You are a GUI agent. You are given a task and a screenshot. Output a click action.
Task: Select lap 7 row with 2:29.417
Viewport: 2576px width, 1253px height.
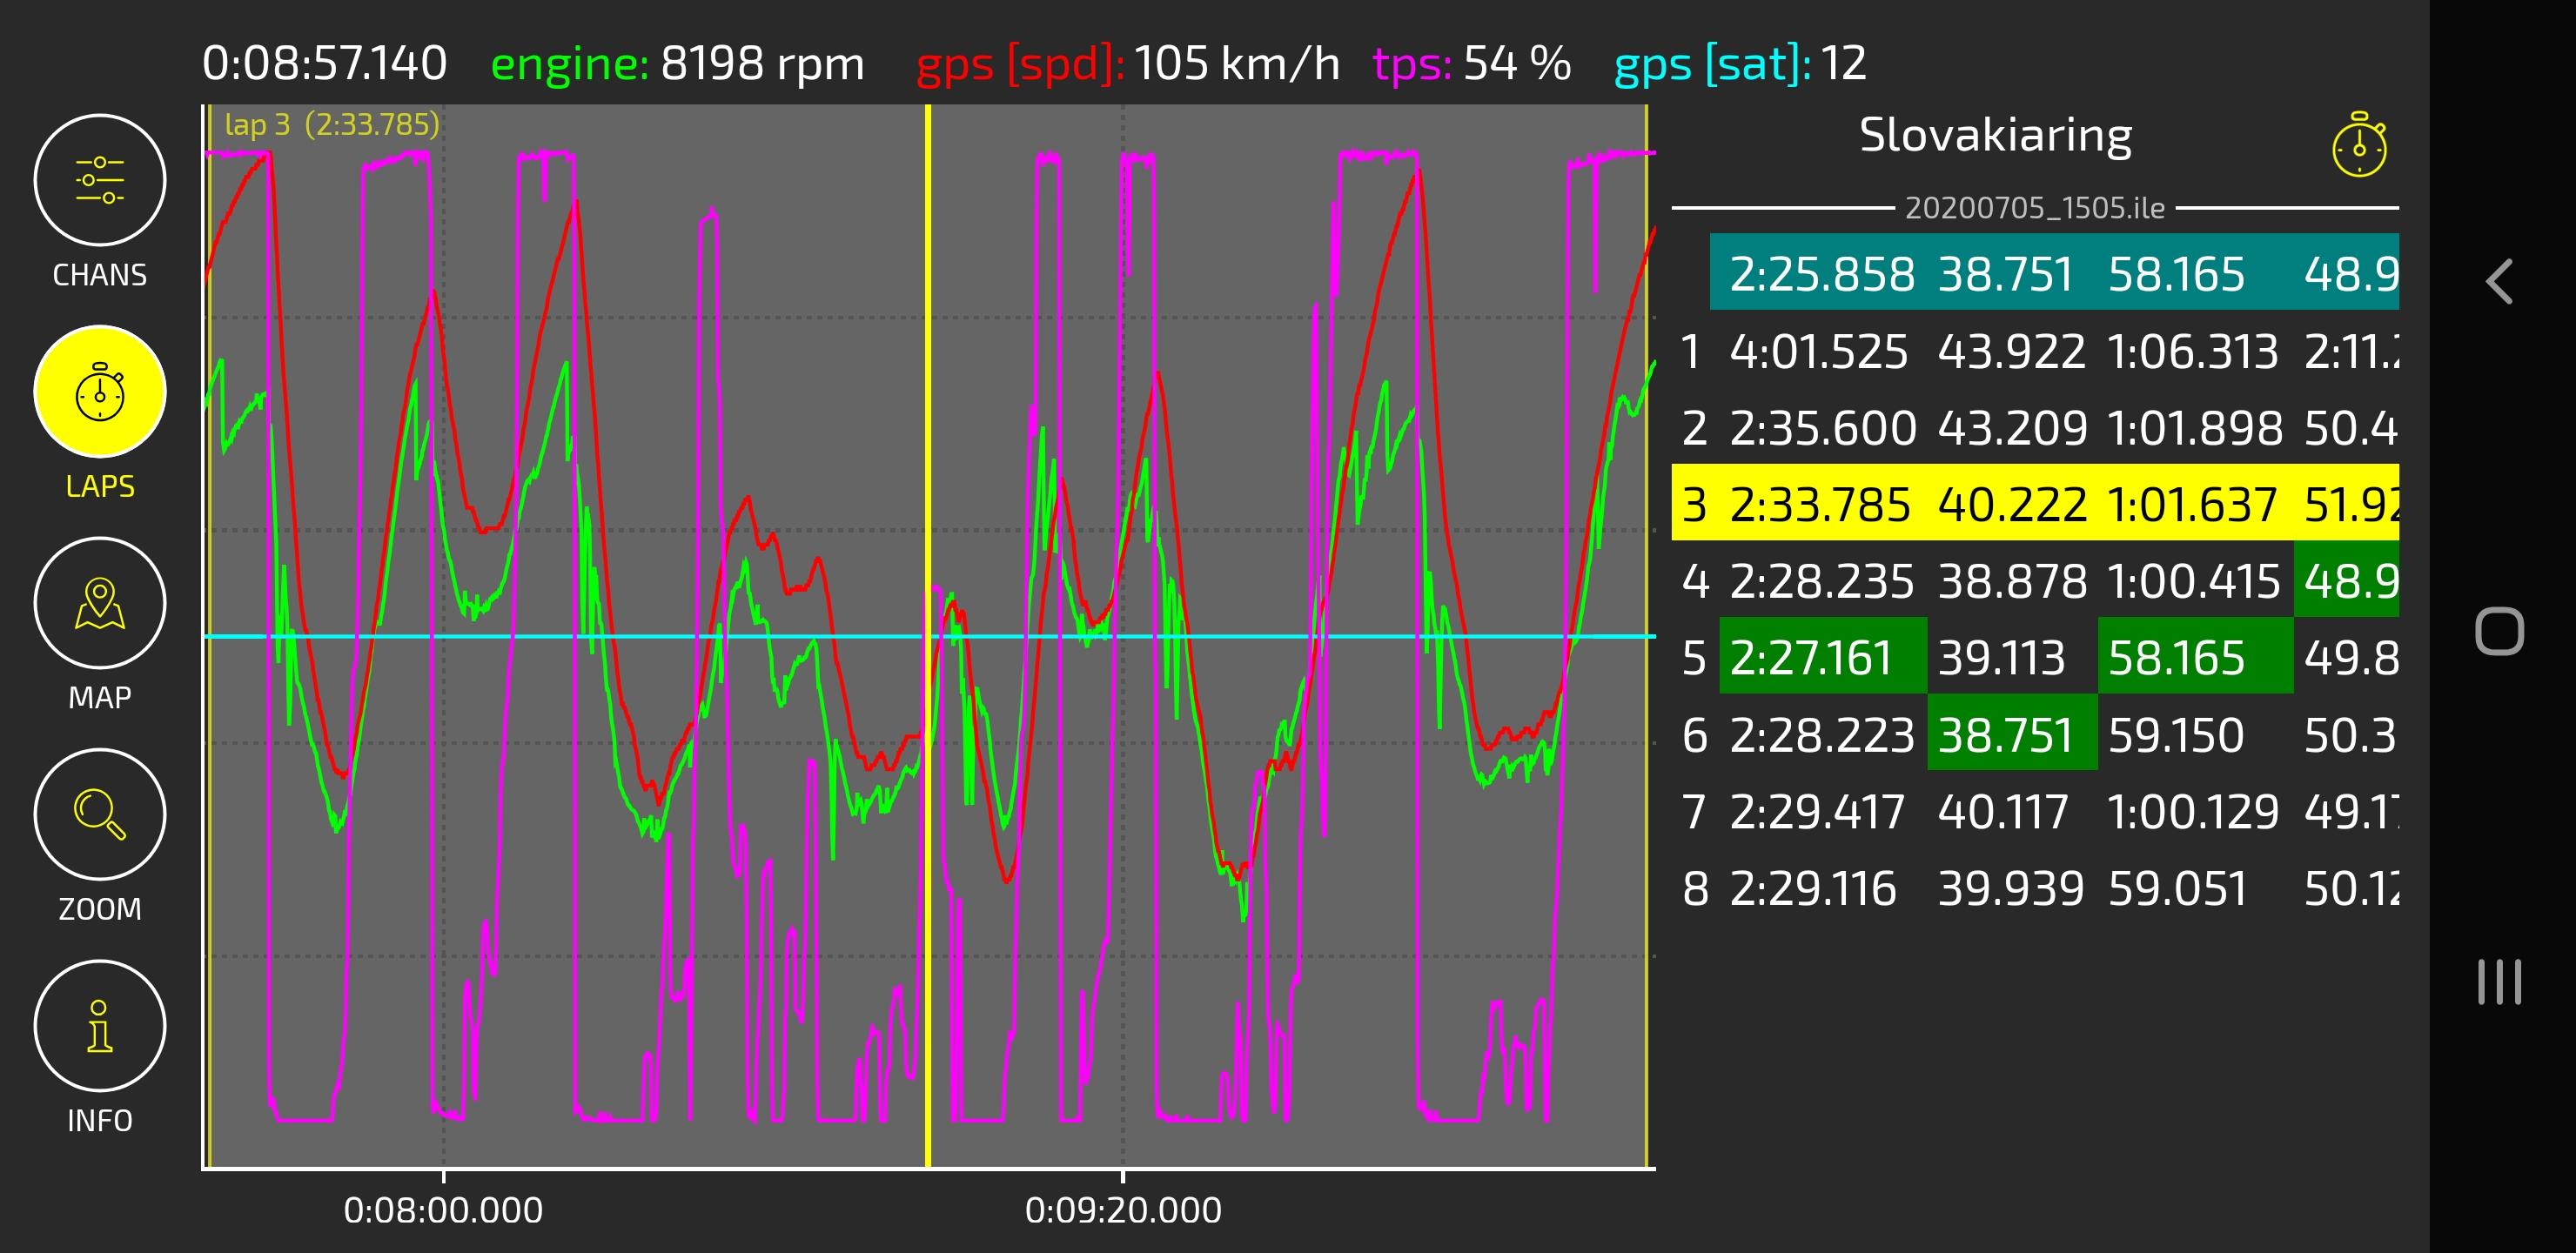coord(2035,811)
